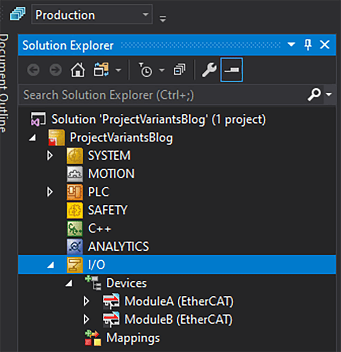341x352 pixels.
Task: Click the ModuleA EtherCAT device icon
Action: pos(111,301)
